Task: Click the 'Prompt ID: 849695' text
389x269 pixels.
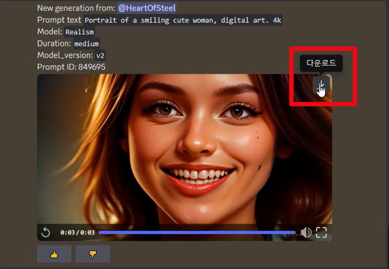Action: (x=71, y=67)
